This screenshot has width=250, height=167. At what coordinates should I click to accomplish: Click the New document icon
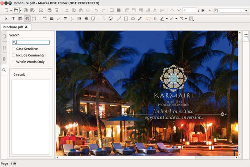point(6,10)
